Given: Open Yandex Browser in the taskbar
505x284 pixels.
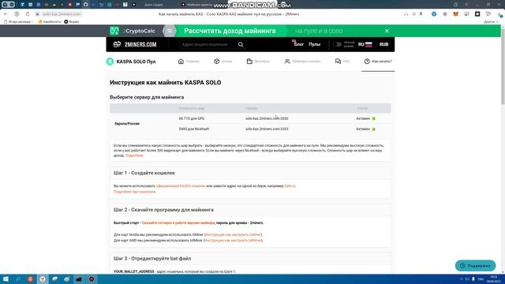Looking at the screenshot, I should [43, 278].
